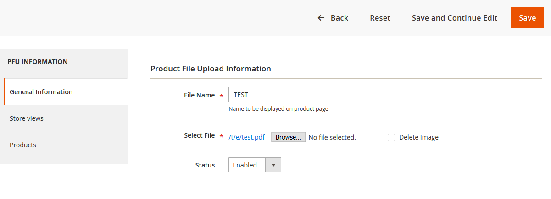Reset the form with Reset button
The height and width of the screenshot is (199, 551).
(380, 18)
